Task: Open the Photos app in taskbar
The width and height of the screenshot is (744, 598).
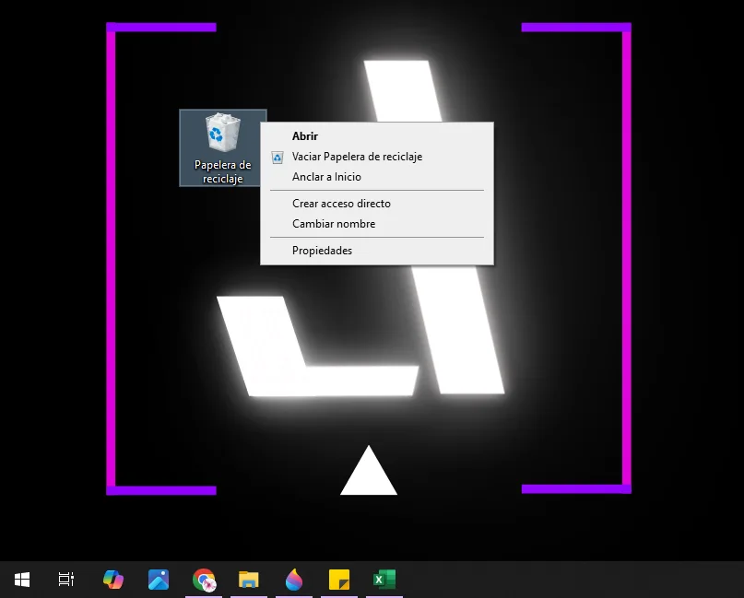Action: click(x=159, y=579)
